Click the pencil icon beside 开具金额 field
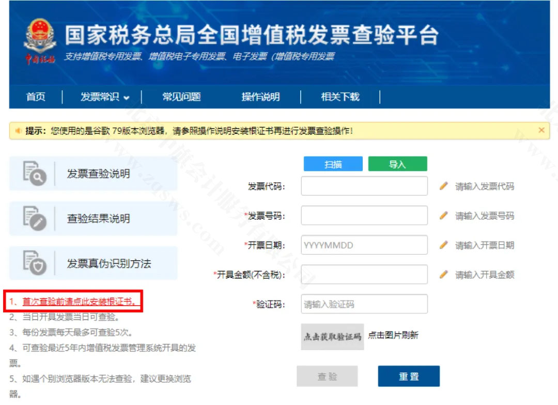 (443, 274)
